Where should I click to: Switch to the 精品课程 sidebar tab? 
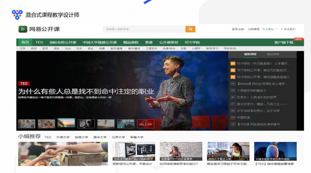click(x=273, y=54)
